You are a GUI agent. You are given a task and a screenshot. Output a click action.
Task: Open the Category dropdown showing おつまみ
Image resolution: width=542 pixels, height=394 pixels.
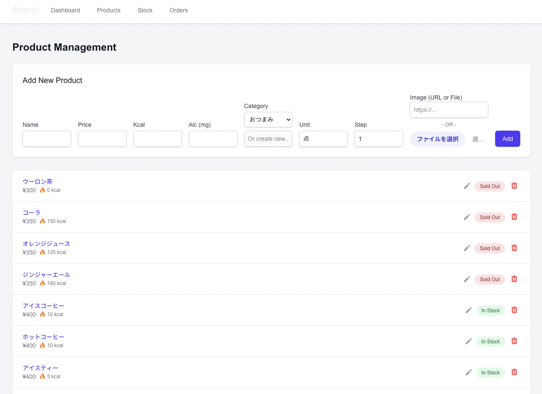(x=268, y=120)
